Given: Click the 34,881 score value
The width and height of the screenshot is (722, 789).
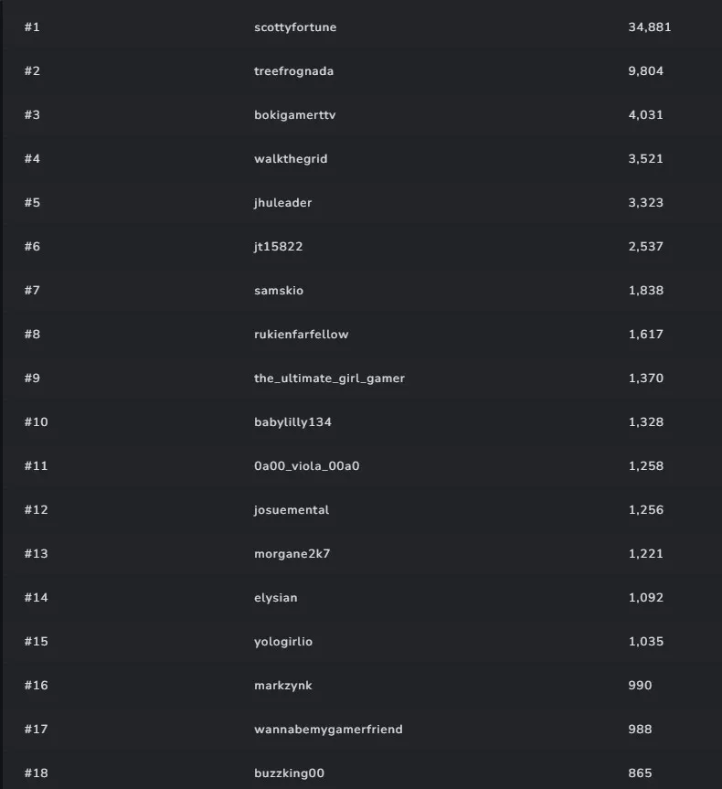Looking at the screenshot, I should [649, 27].
